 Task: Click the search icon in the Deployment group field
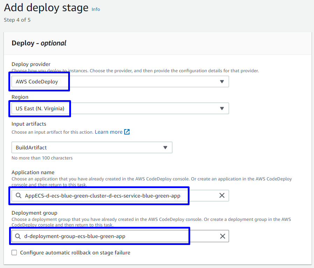tap(18, 236)
